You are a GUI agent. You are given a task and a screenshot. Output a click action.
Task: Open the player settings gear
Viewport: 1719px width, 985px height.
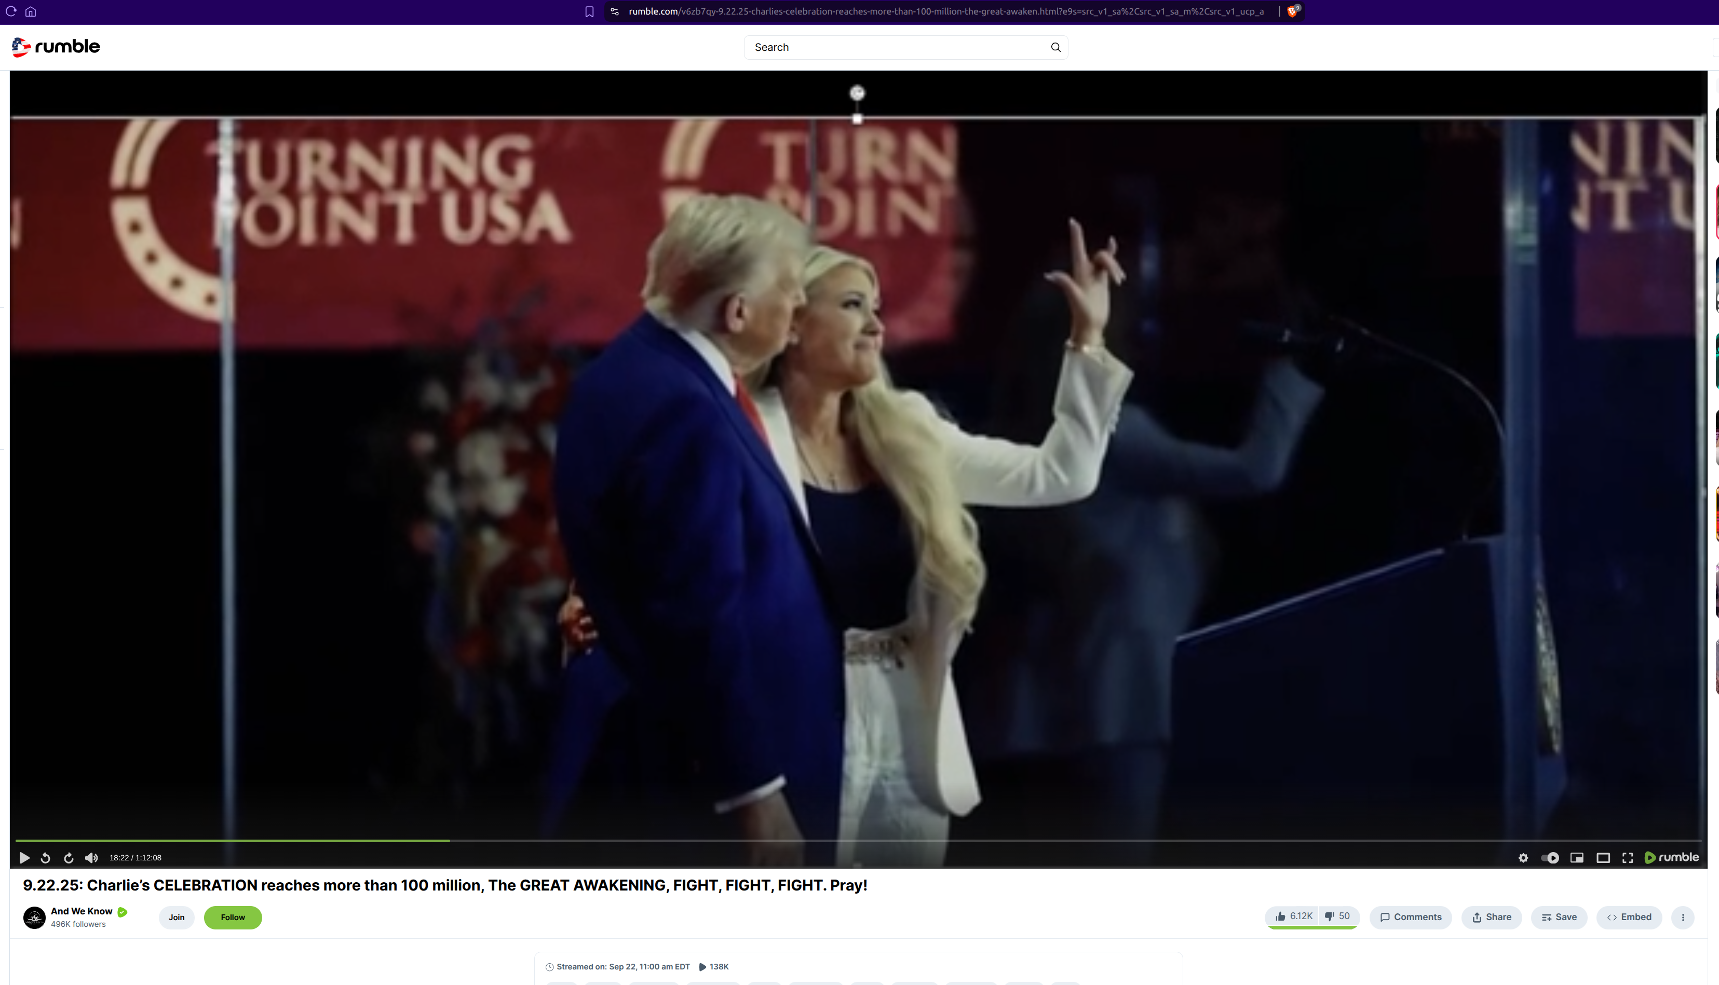1523,858
